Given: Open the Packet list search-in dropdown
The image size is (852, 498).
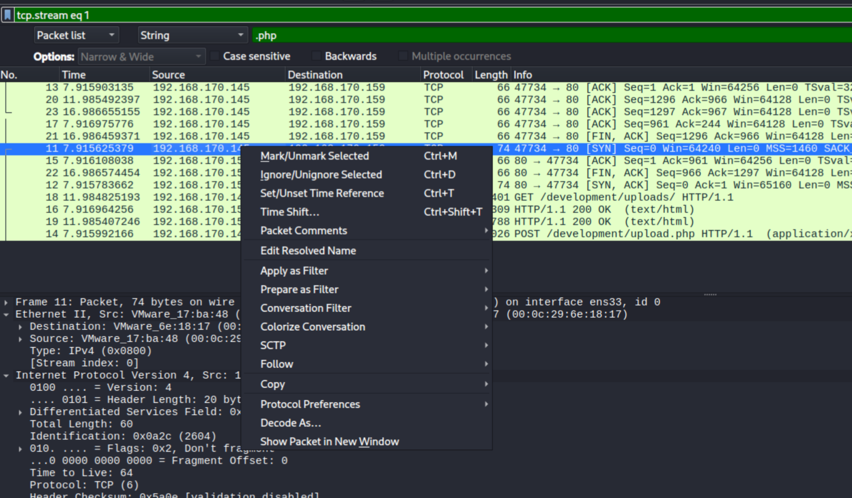Looking at the screenshot, I should [x=76, y=35].
